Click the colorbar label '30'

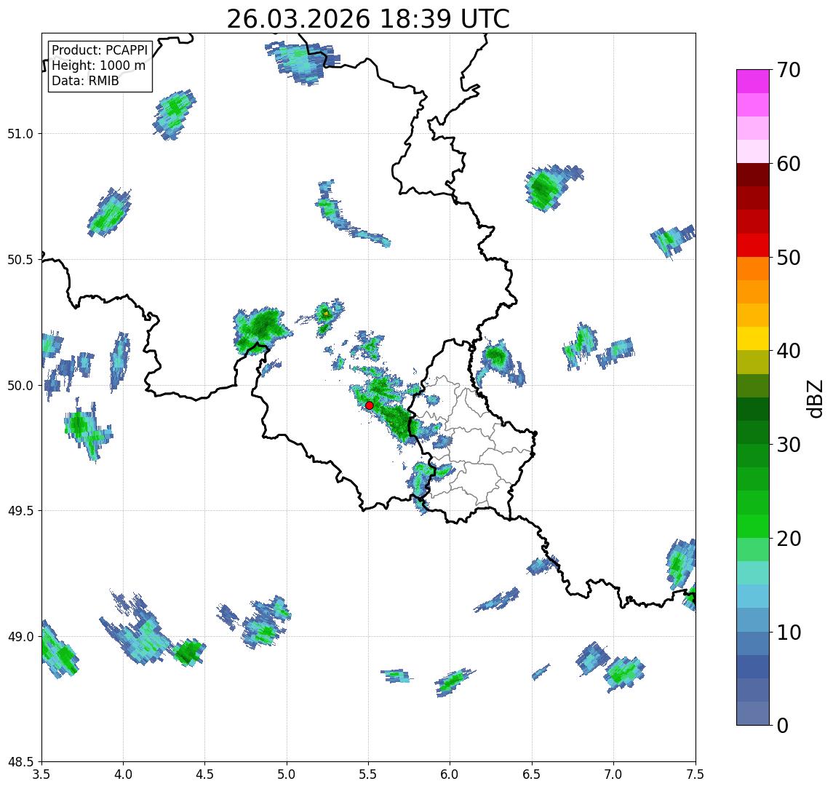pos(789,445)
